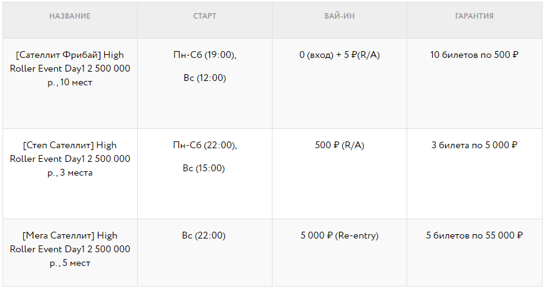
Task: Click the '3 билета по 5 000 ₽' guarantee
Action: [x=475, y=145]
